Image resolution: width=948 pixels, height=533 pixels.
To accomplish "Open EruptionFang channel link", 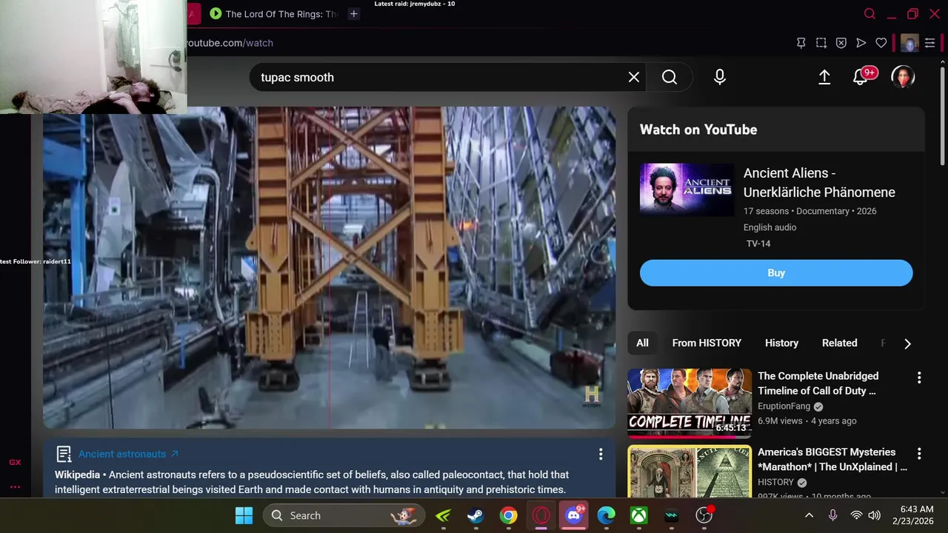I will click(x=784, y=406).
